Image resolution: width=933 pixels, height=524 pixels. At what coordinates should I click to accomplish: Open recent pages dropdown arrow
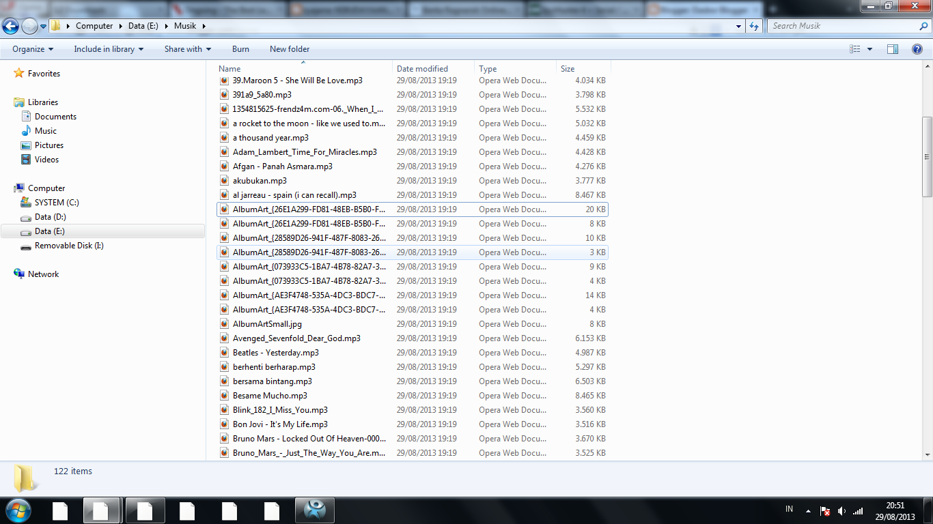[43, 27]
